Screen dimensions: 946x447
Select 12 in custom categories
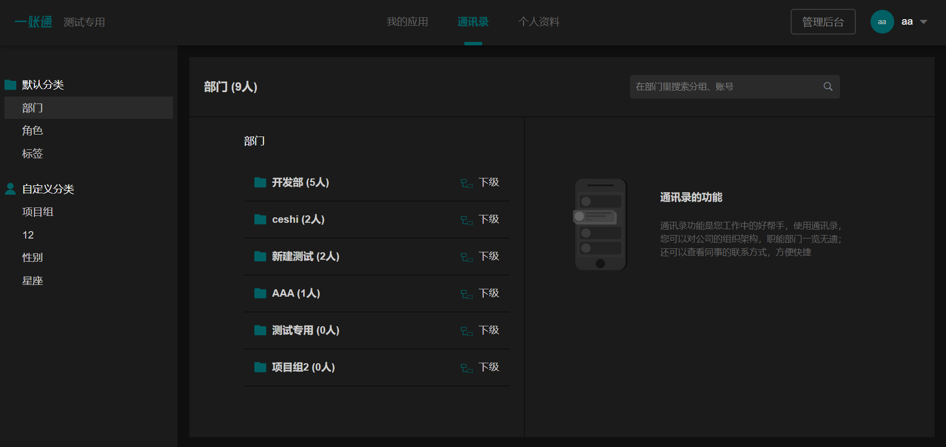(x=28, y=235)
